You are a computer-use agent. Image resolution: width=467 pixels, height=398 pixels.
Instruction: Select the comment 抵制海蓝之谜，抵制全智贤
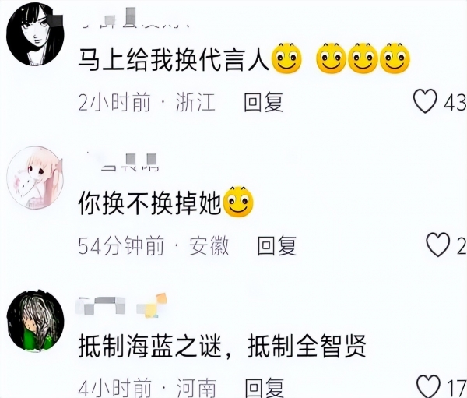coord(222,347)
